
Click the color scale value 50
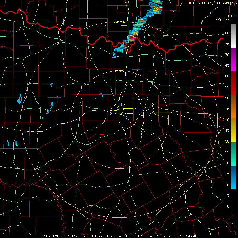(227, 98)
